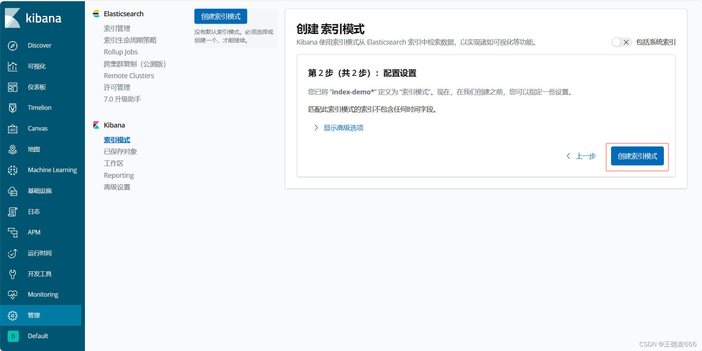
Task: Go to Machine Learning page
Action: [52, 170]
